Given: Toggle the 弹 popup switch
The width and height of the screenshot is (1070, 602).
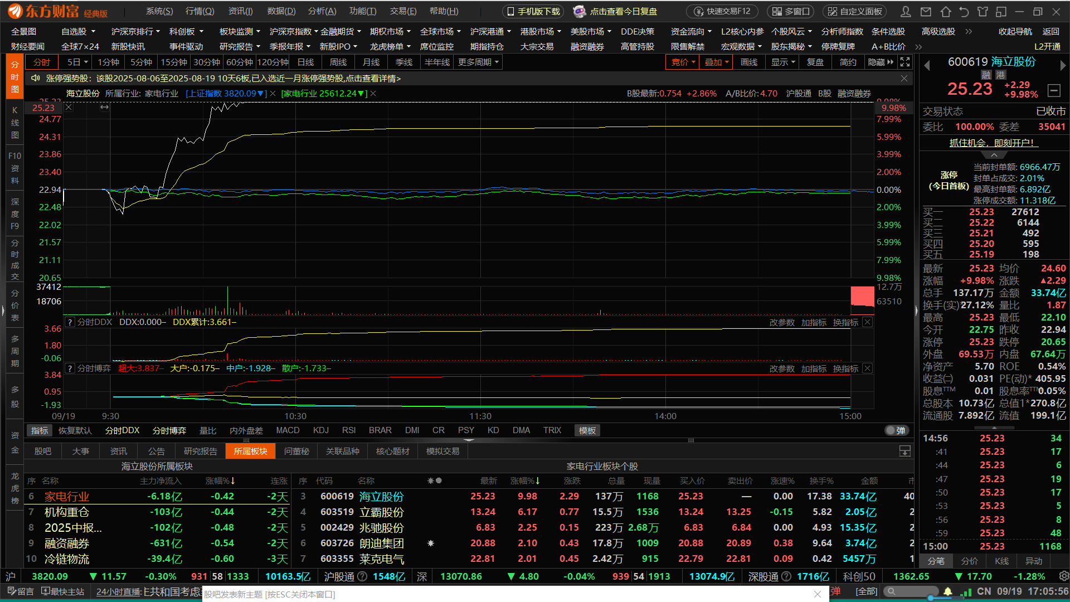Looking at the screenshot, I should tap(897, 430).
